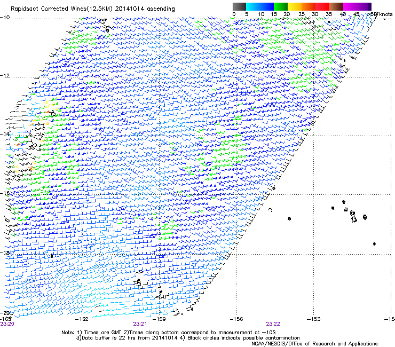Click the legend label '35'
Image resolution: width=395 pixels, height=347 pixels.
coord(329,14)
